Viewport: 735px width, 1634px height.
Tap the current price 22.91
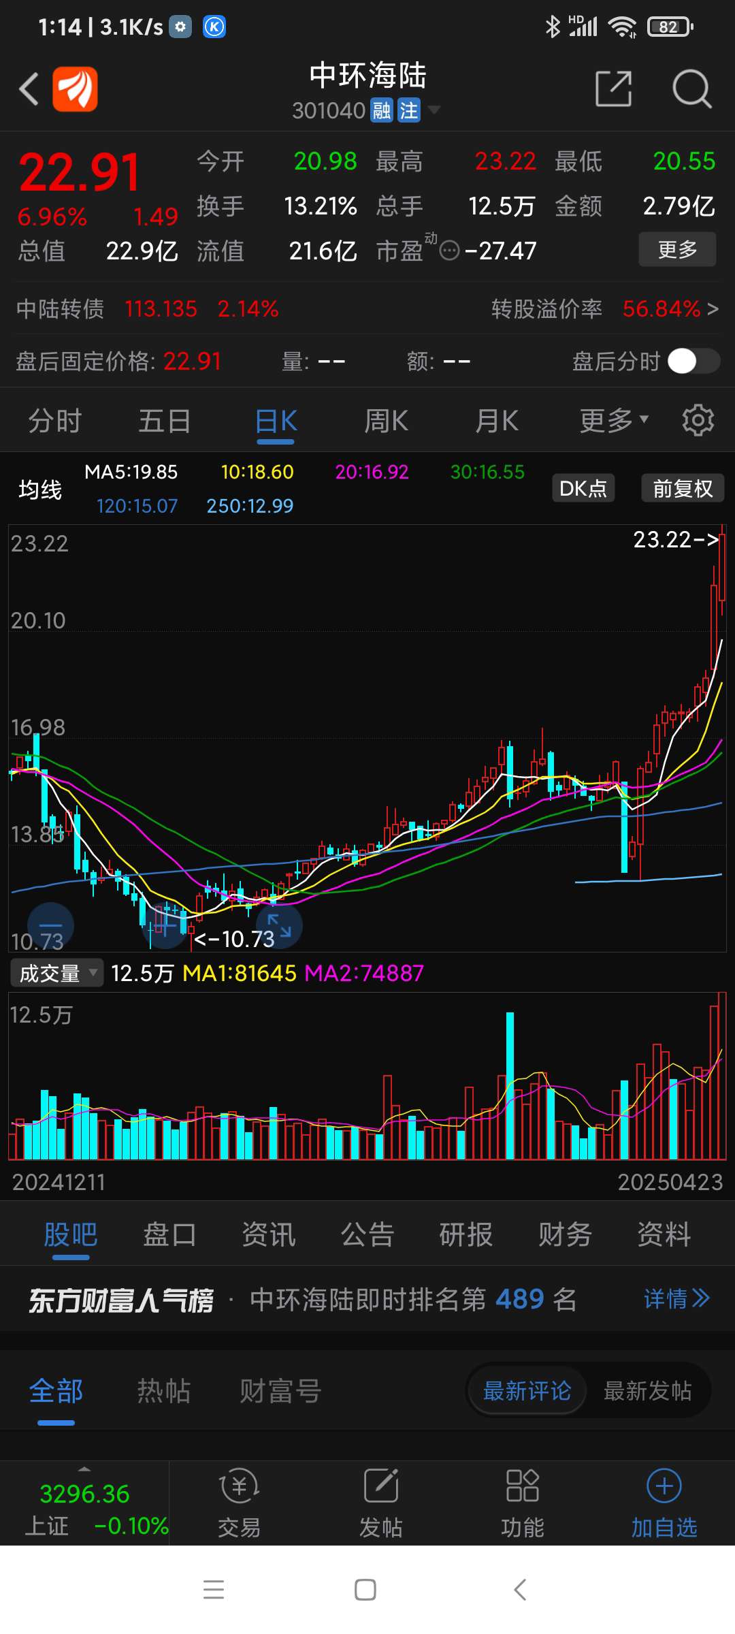pyautogui.click(x=80, y=172)
